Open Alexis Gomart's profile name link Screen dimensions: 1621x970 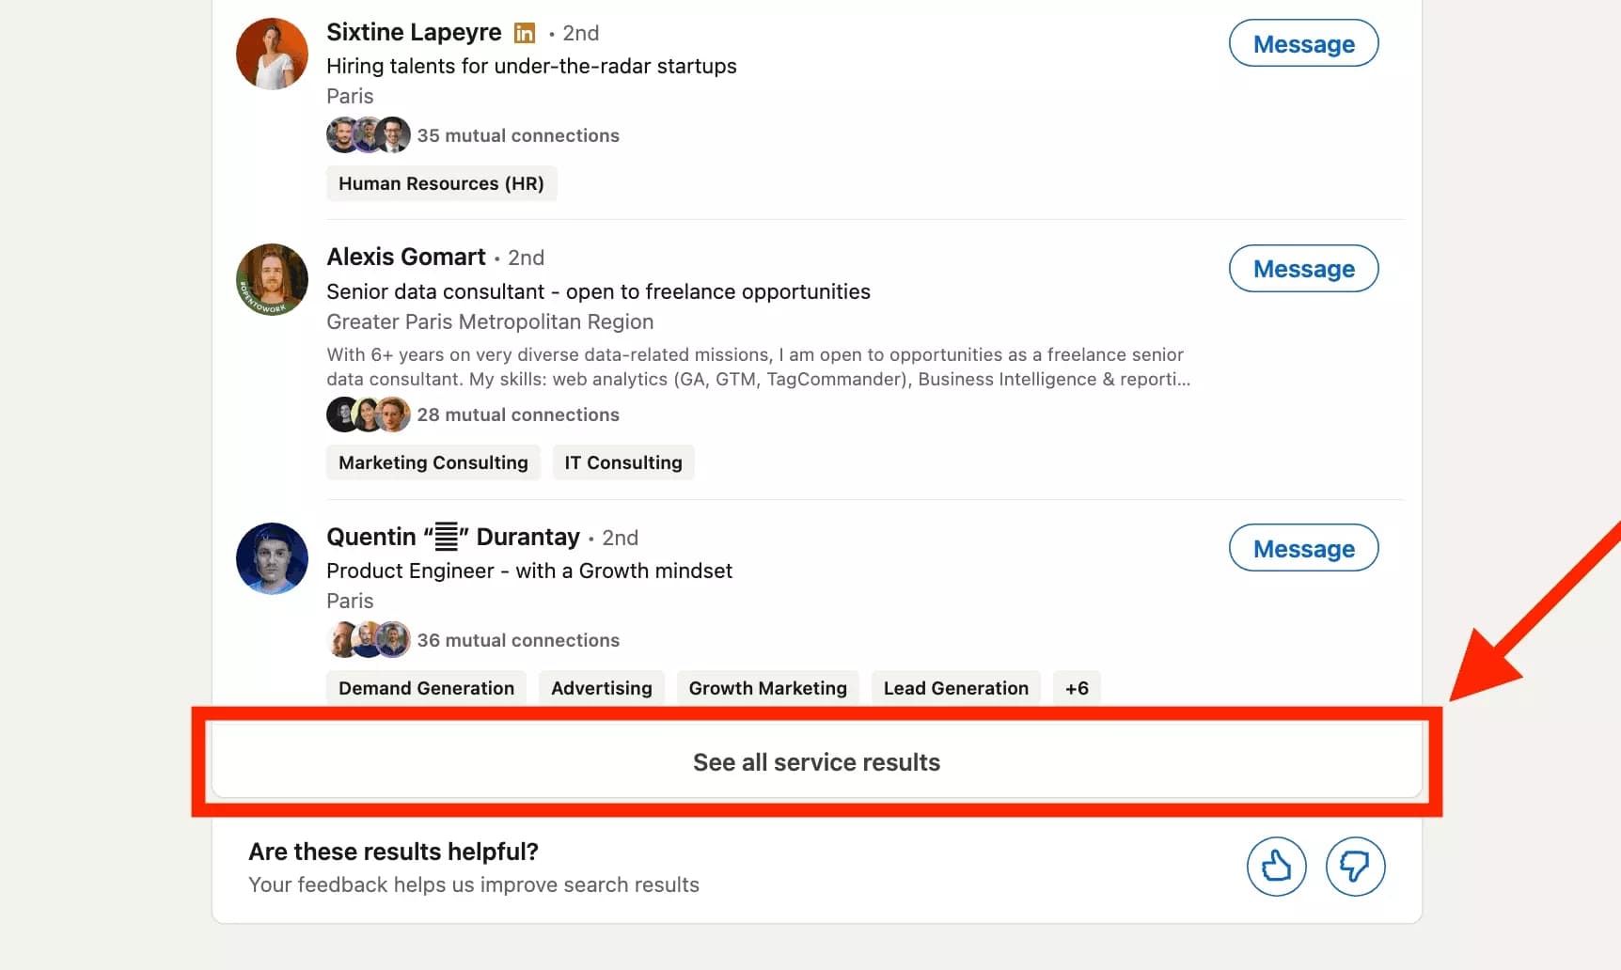(x=405, y=257)
